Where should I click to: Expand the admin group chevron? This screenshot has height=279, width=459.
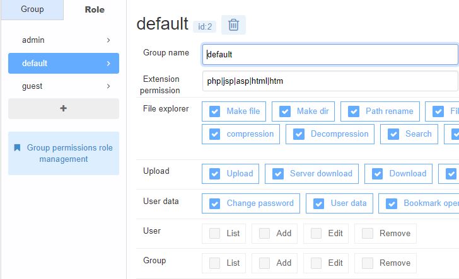click(108, 40)
